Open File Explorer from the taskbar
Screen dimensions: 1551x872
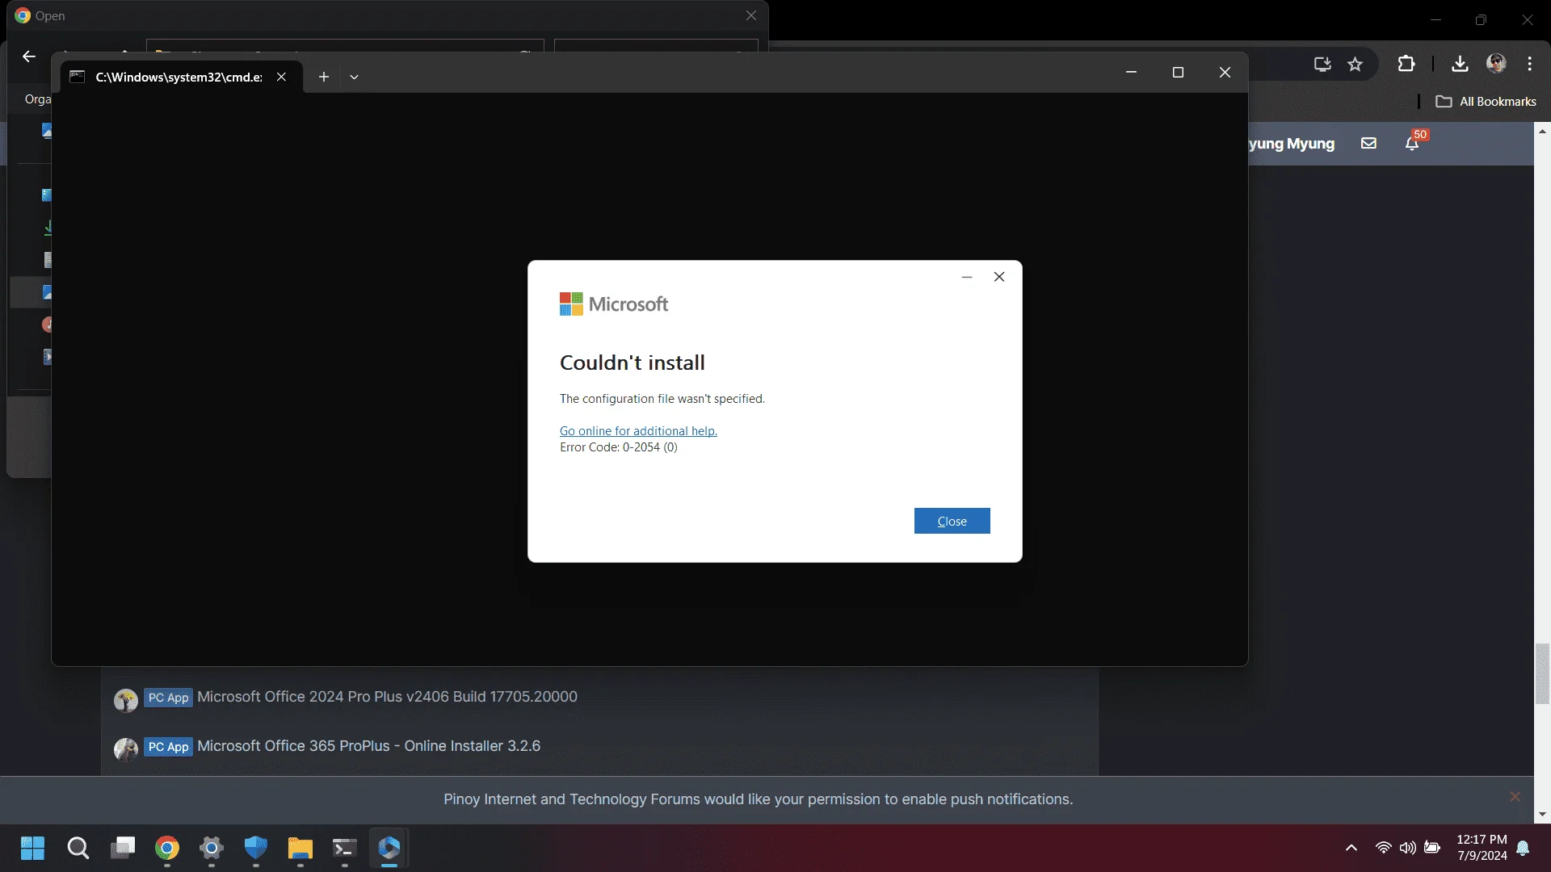(300, 848)
